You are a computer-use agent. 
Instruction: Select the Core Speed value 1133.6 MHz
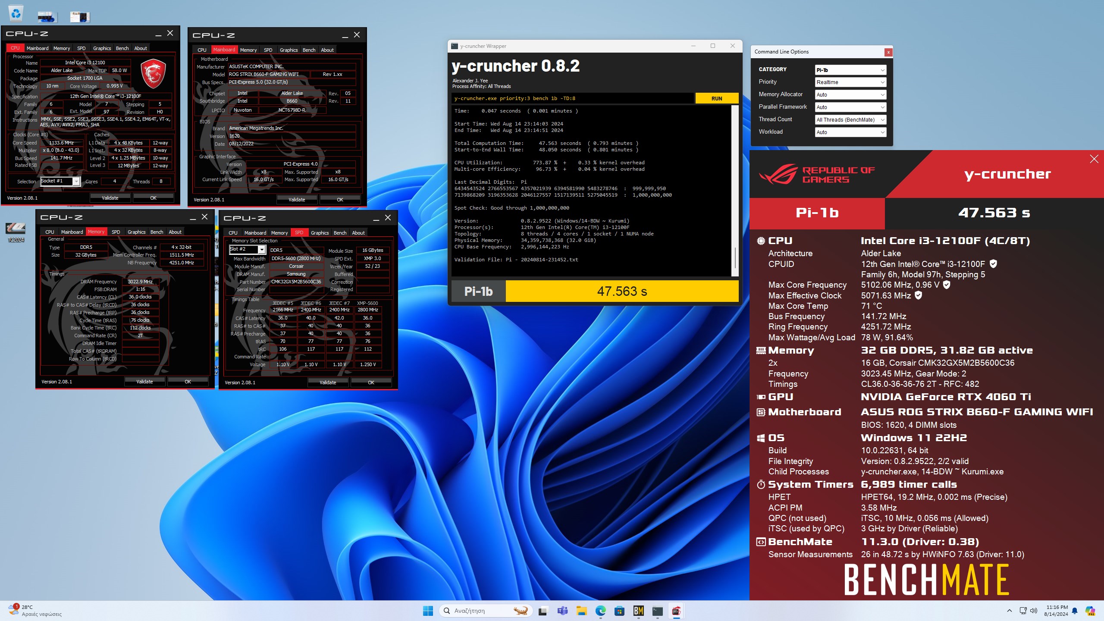(62, 143)
